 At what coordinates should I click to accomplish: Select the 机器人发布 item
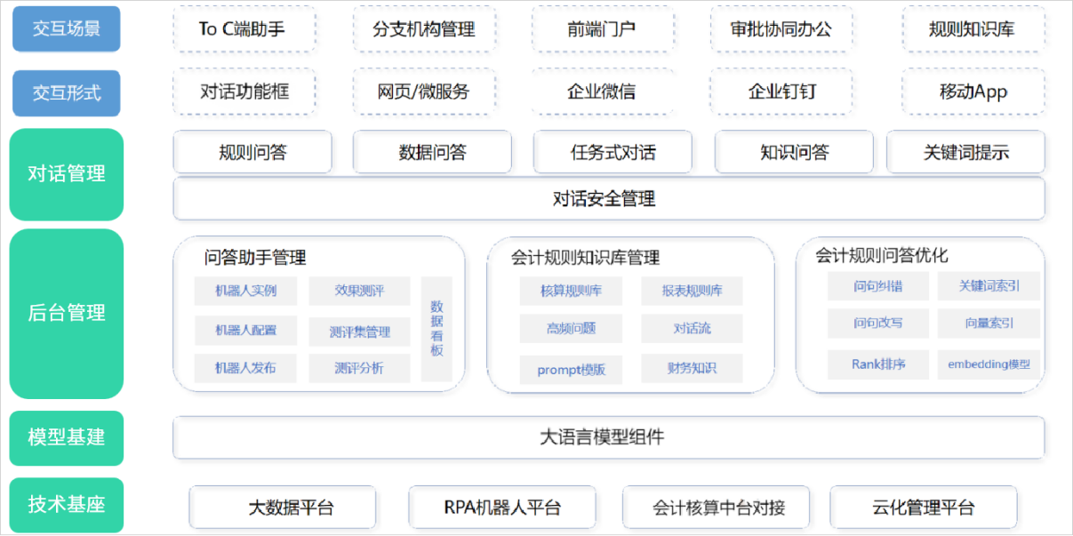(x=245, y=368)
